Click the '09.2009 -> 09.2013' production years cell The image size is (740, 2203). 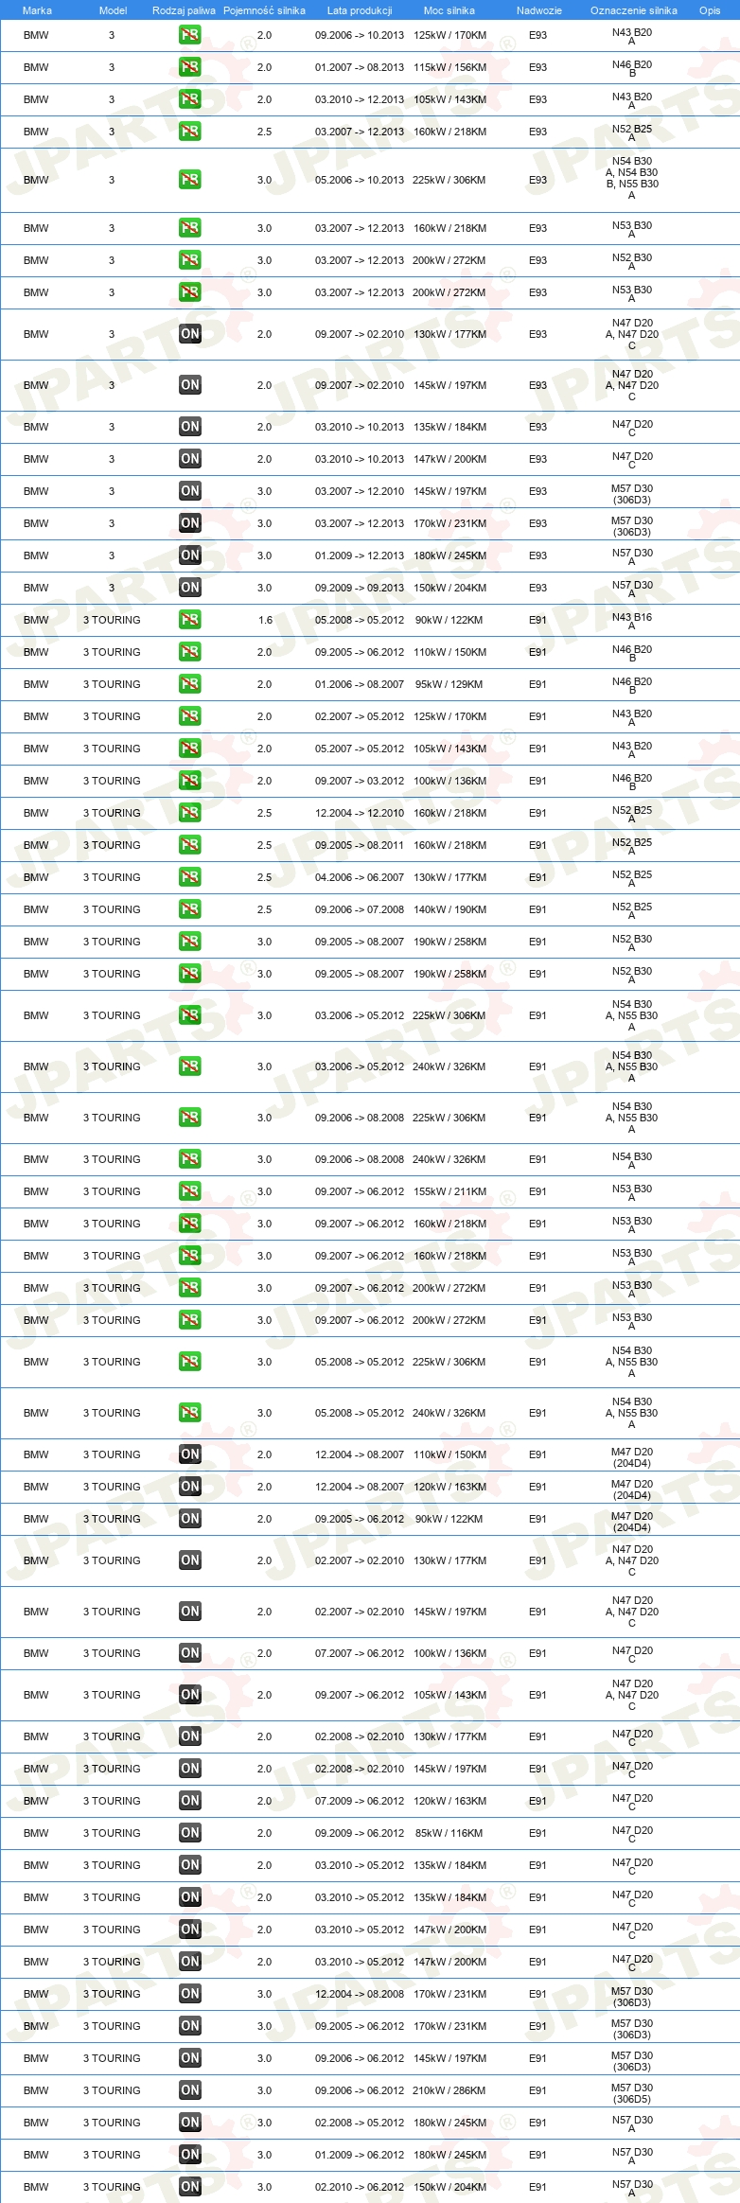click(360, 588)
